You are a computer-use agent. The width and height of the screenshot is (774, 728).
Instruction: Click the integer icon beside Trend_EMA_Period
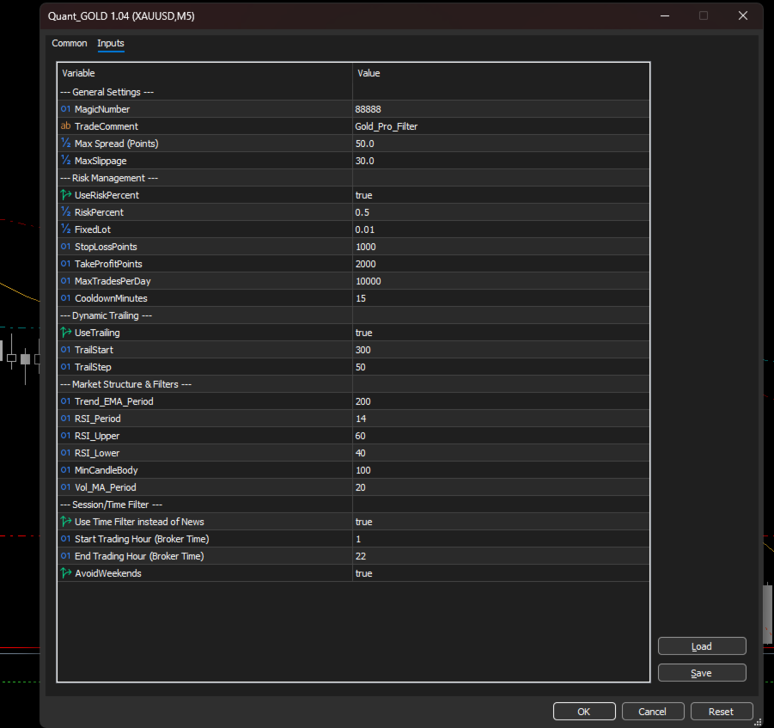tap(65, 401)
